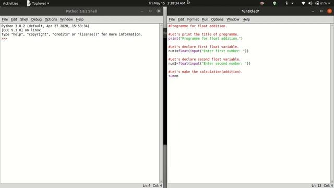The image size is (334, 188).
Task: Click the '#Let's make the calculation(addition).' comment
Action: pos(205,72)
